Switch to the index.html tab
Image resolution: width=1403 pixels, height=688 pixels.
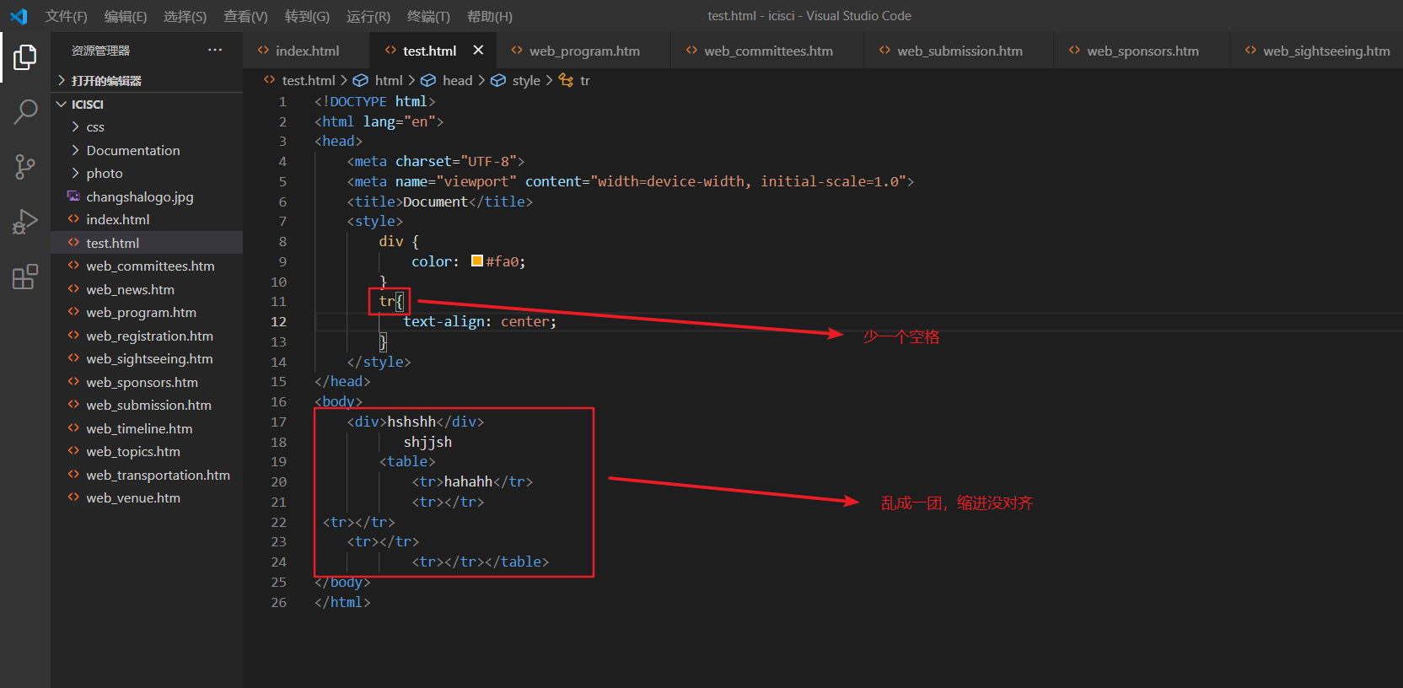pos(307,51)
